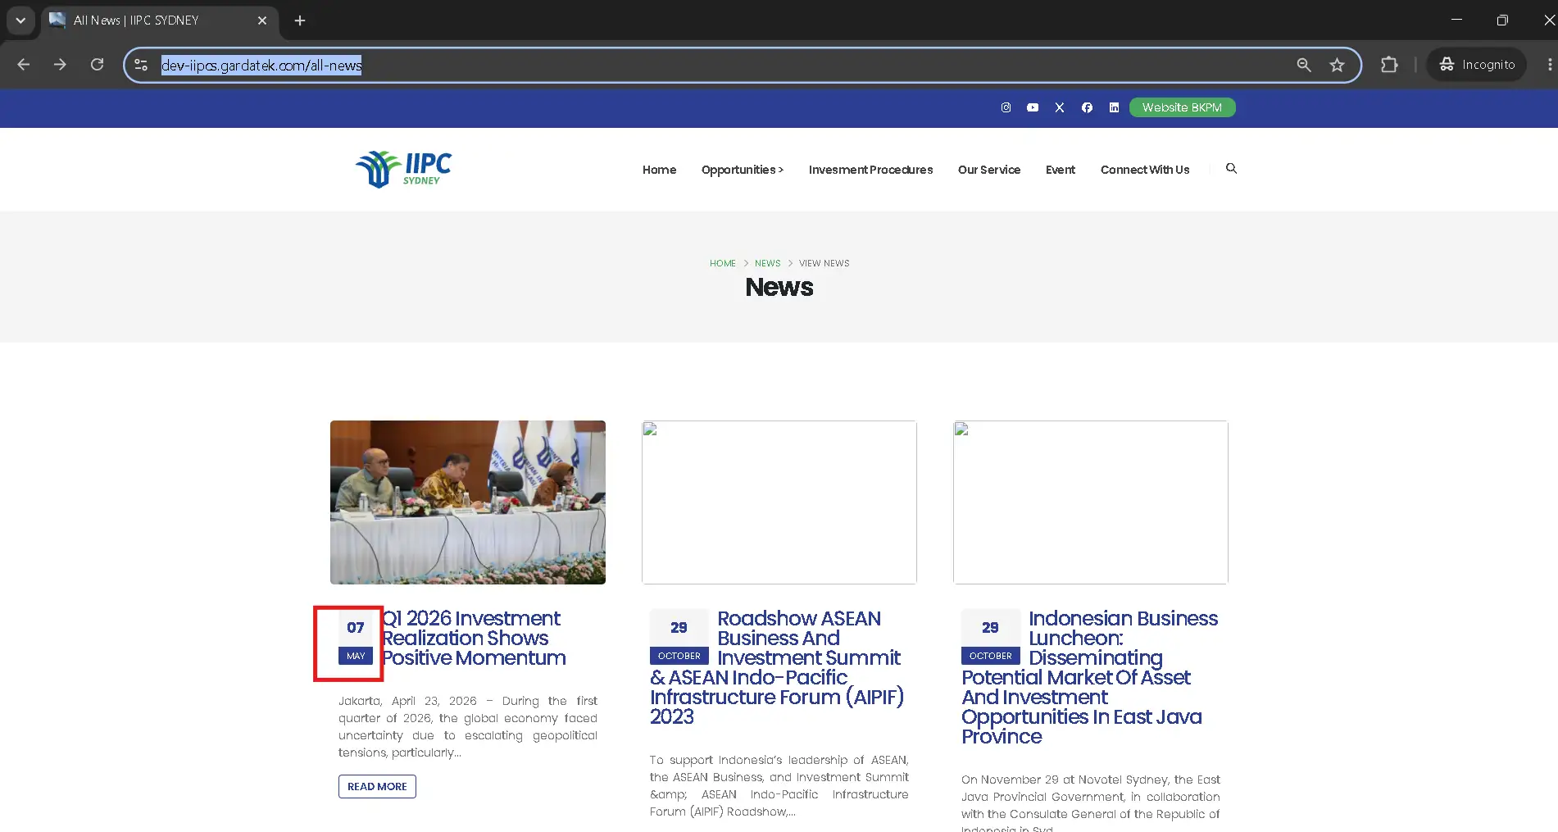1558x832 pixels.
Task: Open the LinkedIn social icon
Action: [x=1114, y=107]
